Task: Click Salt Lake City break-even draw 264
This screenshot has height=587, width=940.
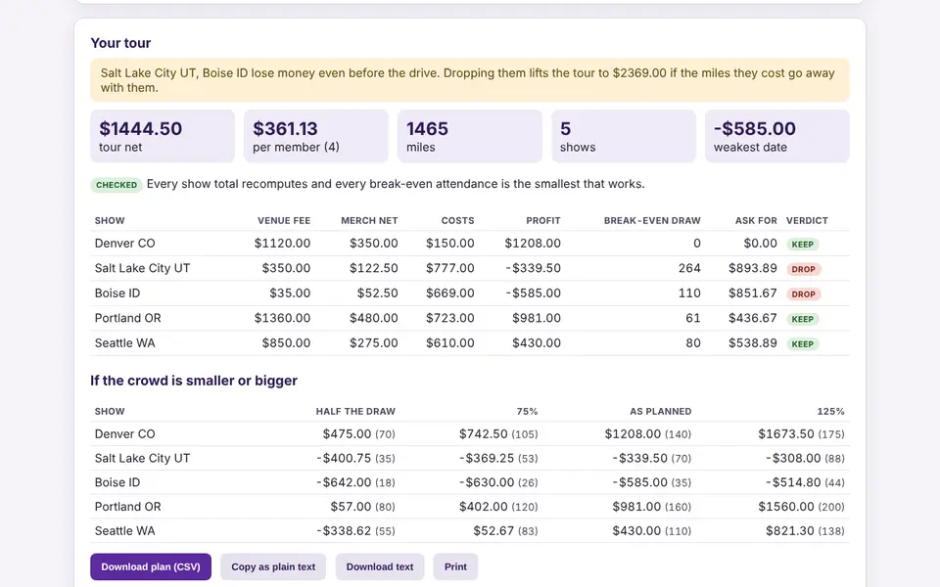Action: (689, 268)
